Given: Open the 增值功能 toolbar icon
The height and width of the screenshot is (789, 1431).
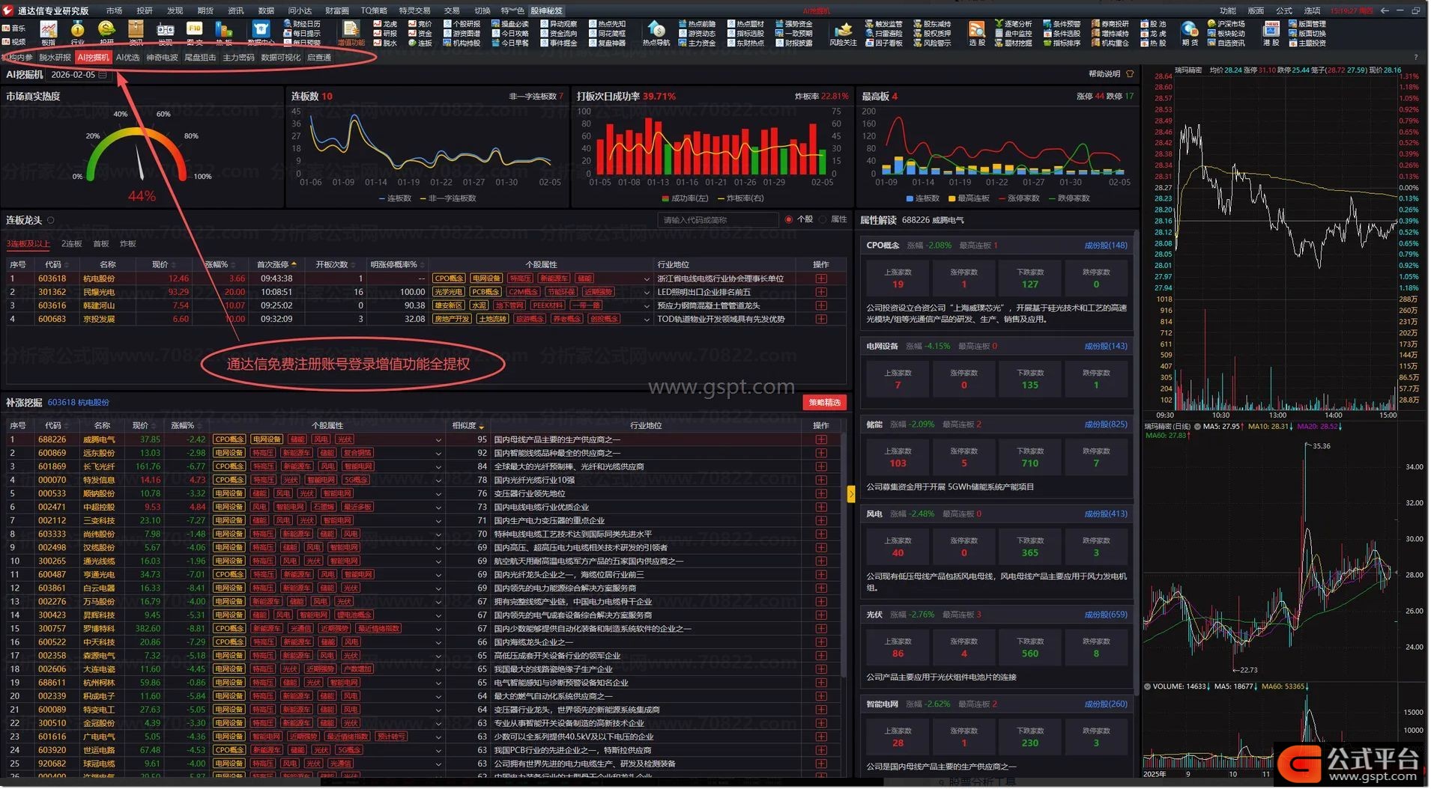Looking at the screenshot, I should click(351, 31).
